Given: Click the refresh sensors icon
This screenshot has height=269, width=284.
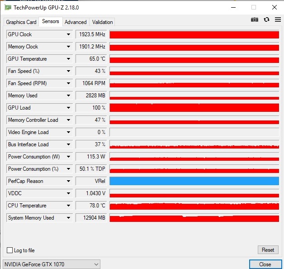Looking at the screenshot, I should [x=266, y=19].
